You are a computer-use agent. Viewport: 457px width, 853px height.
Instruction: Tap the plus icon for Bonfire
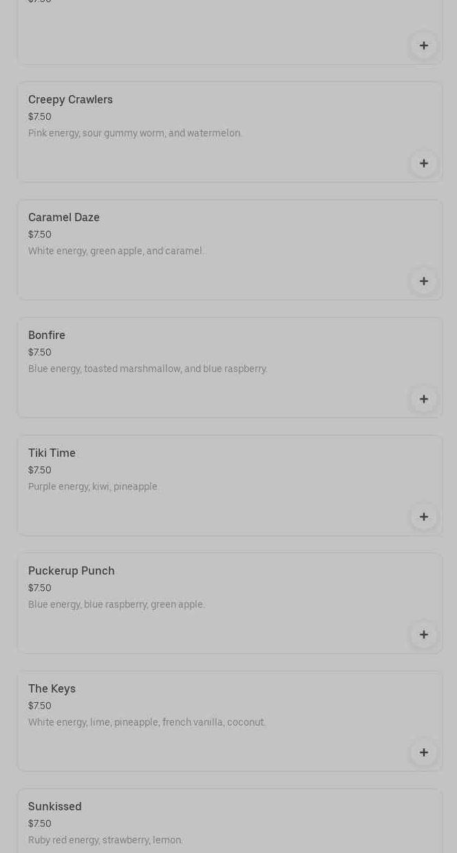(x=423, y=399)
